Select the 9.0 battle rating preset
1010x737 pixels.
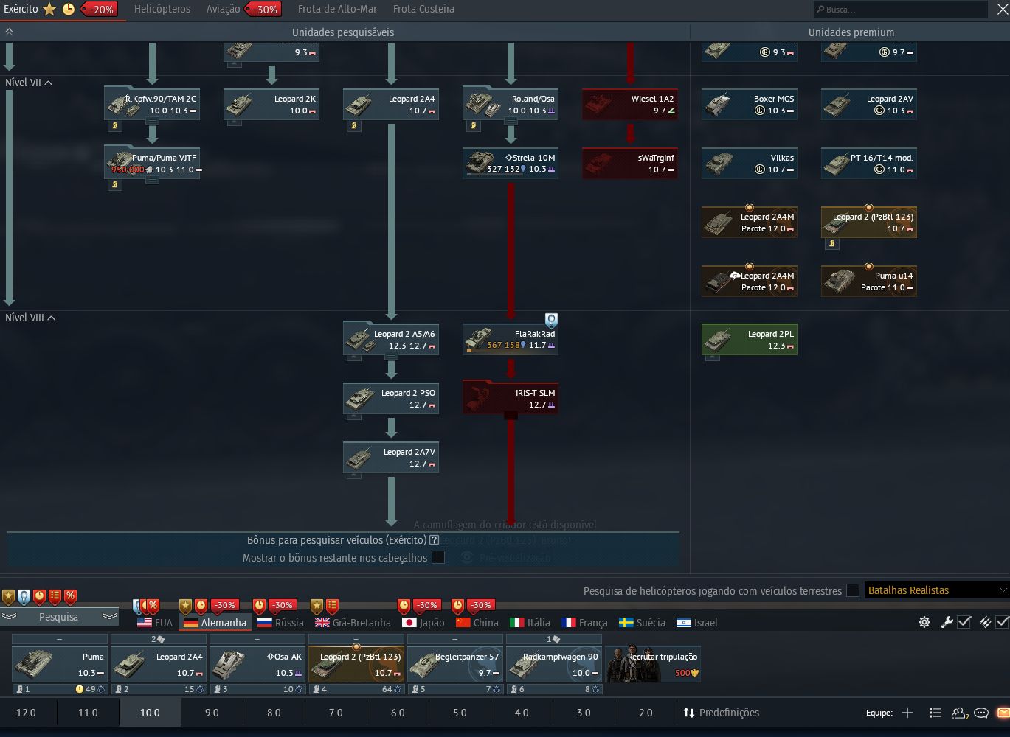(212, 713)
